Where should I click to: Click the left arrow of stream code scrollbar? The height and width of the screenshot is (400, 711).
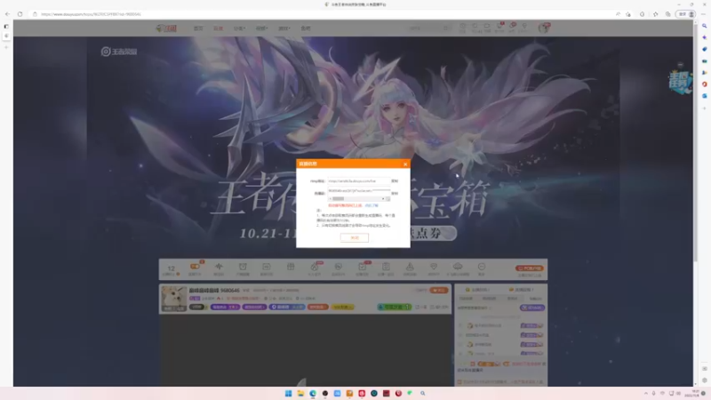coord(330,198)
